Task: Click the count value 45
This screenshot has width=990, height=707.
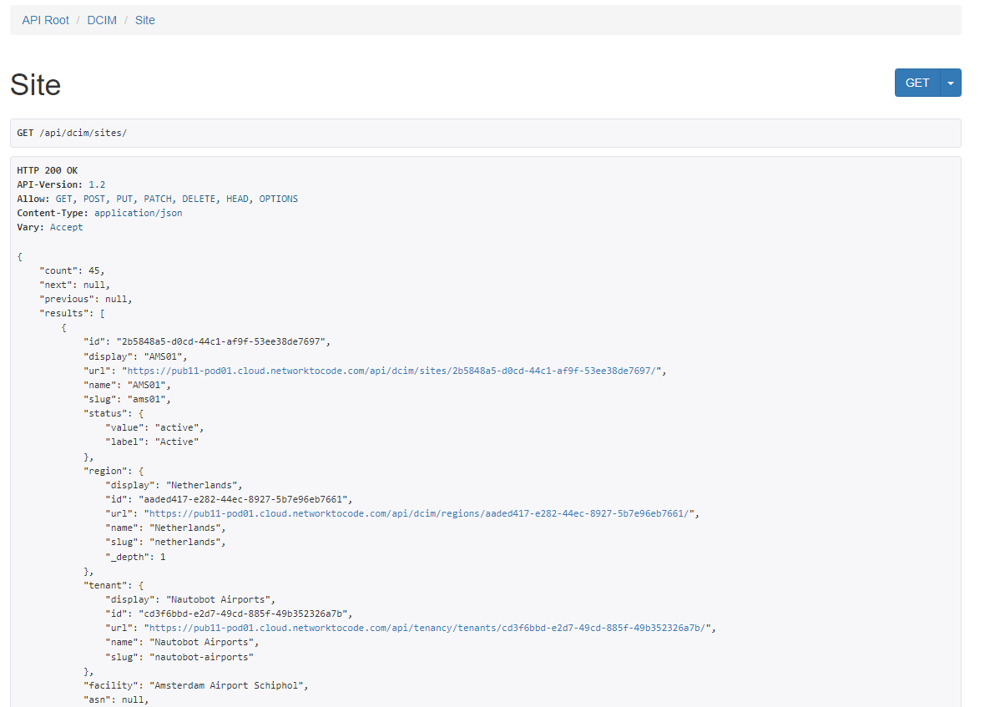Action: click(96, 270)
